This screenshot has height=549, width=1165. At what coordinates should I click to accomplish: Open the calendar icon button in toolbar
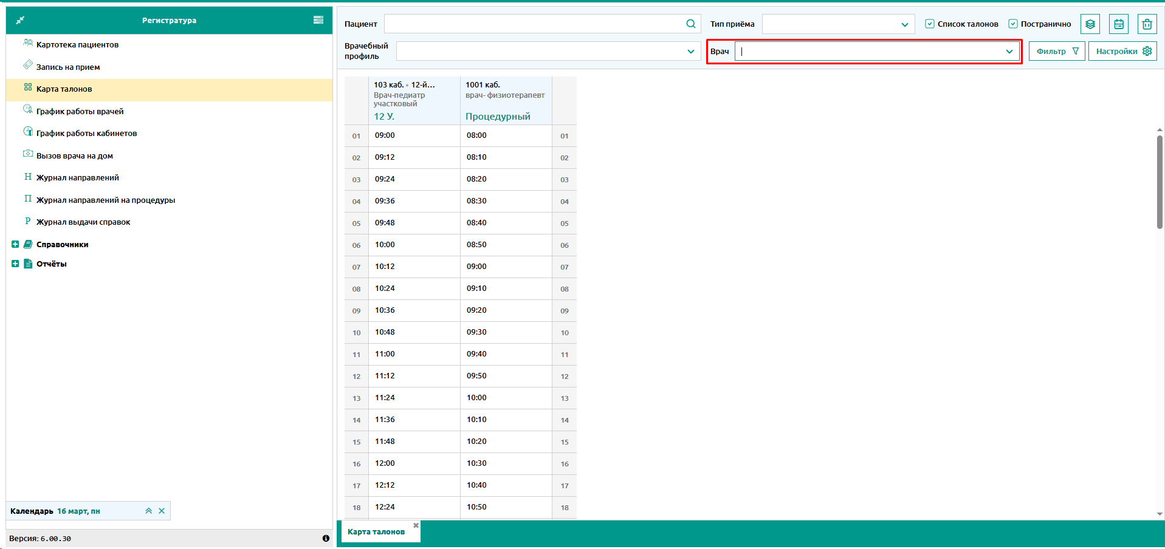1118,24
